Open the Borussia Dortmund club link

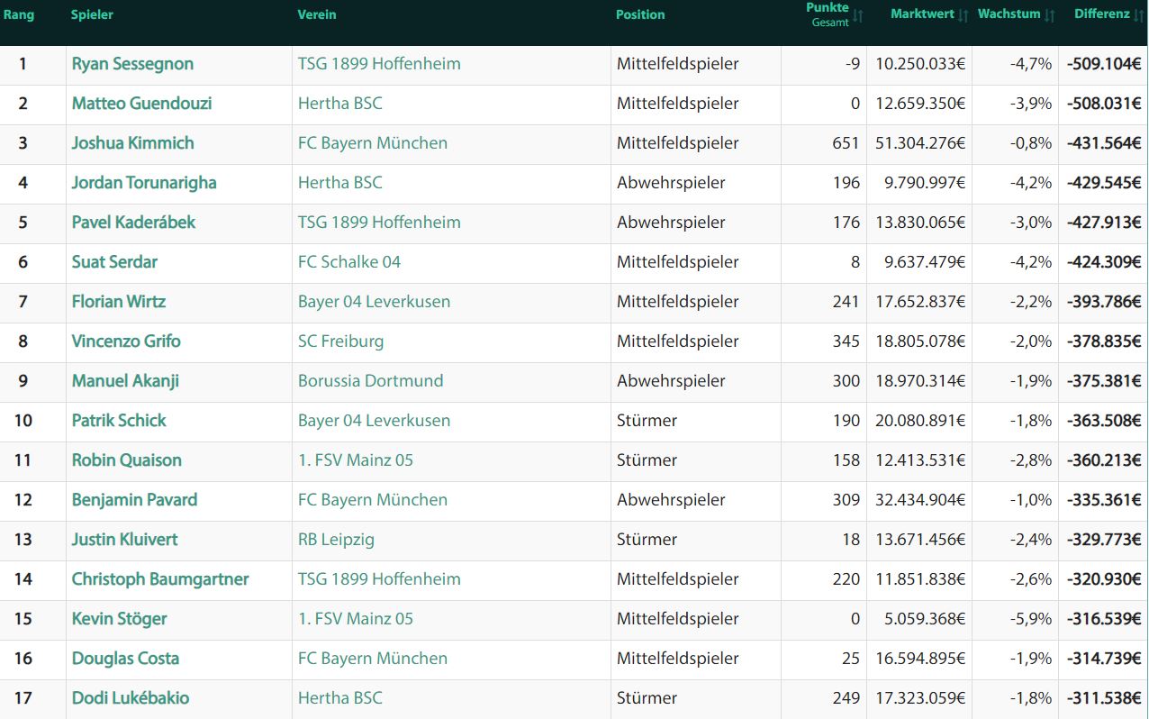[370, 381]
